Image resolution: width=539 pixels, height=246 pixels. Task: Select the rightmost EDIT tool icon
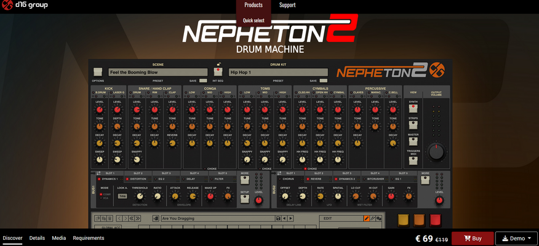[x=379, y=218]
